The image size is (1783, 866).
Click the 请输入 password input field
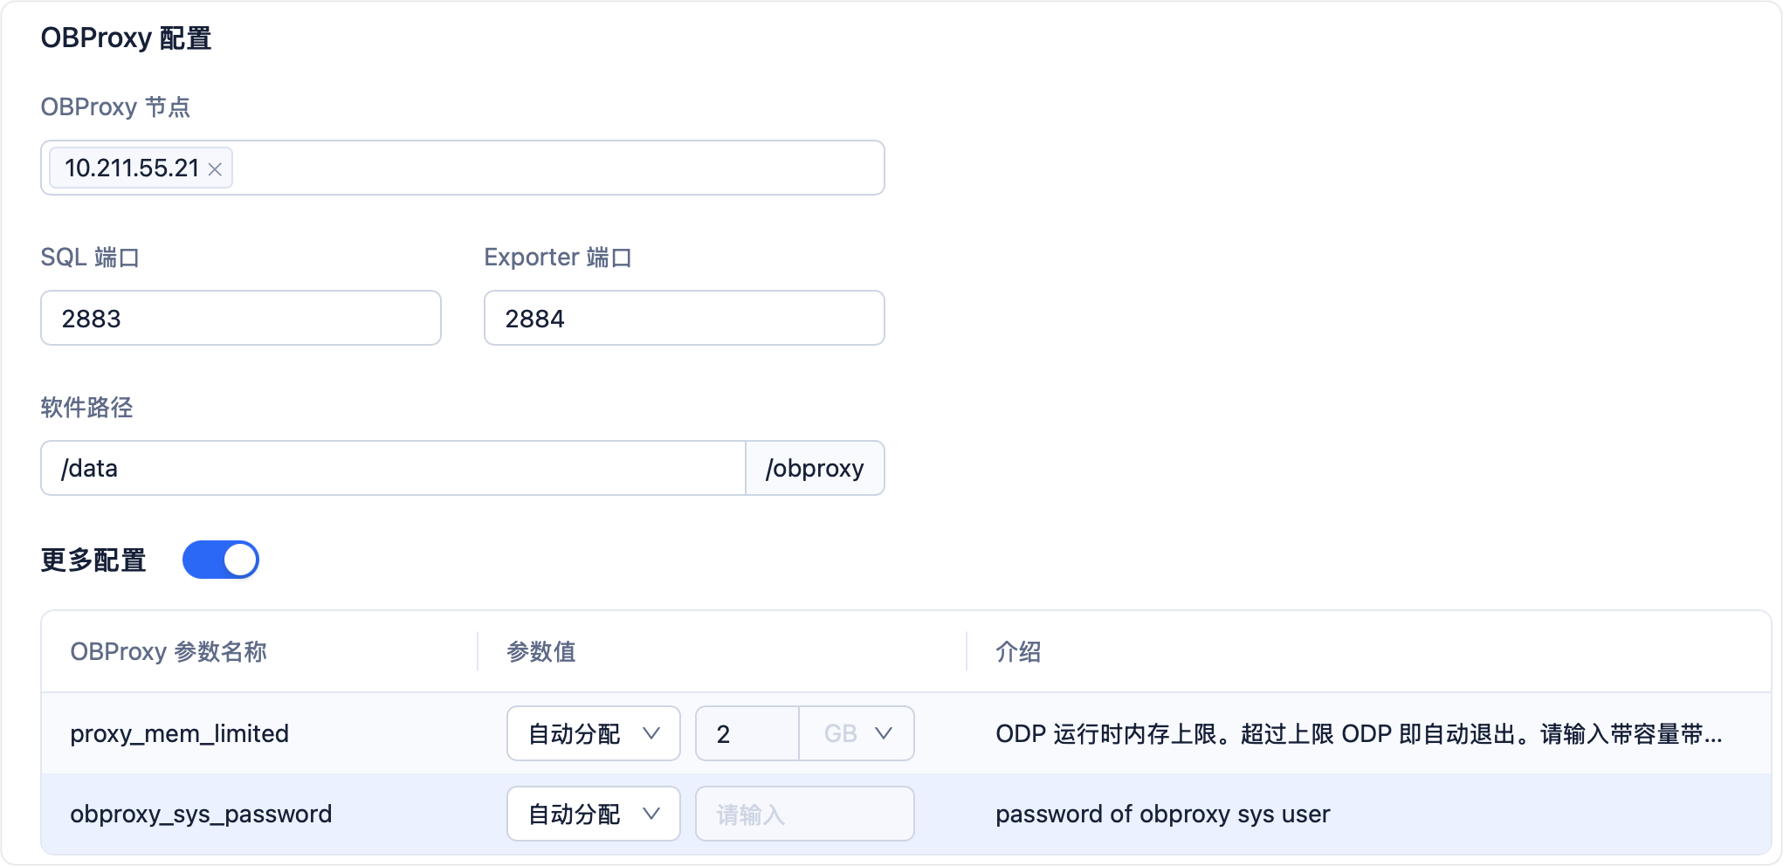coord(803,814)
